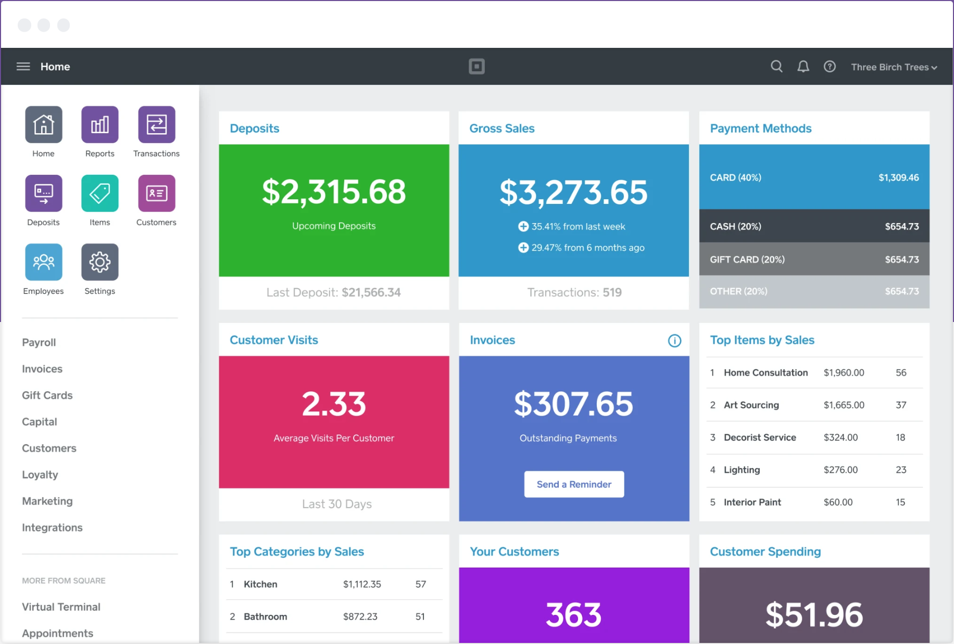Select the Bathroom category row
This screenshot has width=954, height=644.
point(334,616)
